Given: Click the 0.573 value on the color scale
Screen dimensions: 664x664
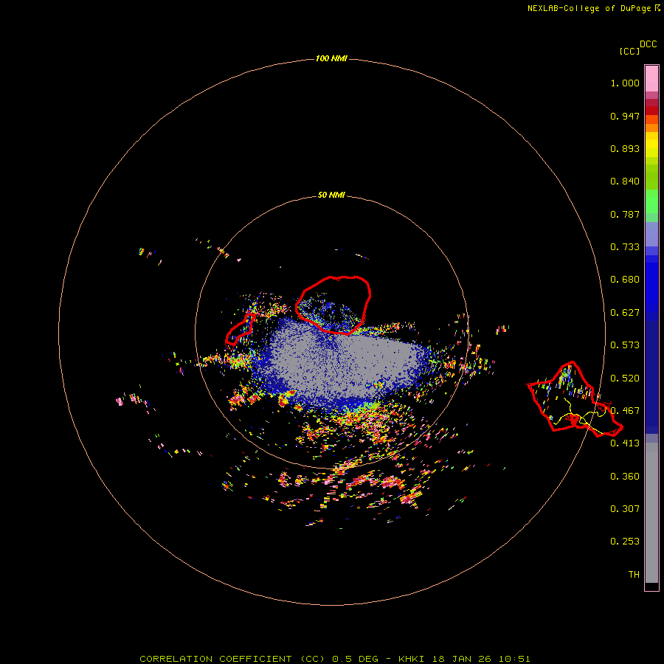Looking at the screenshot, I should click(625, 345).
